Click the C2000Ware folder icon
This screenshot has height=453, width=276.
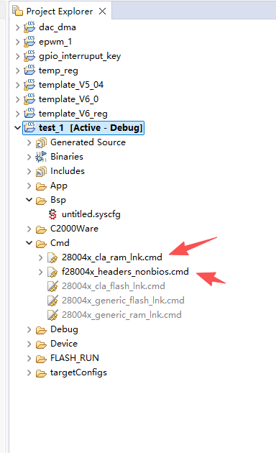pyautogui.click(x=41, y=229)
